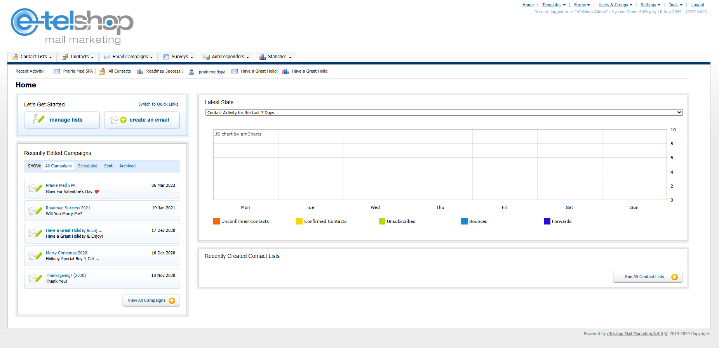Open the Merry Christmas 2020! campaign entry
719x348 pixels.
(x=67, y=253)
